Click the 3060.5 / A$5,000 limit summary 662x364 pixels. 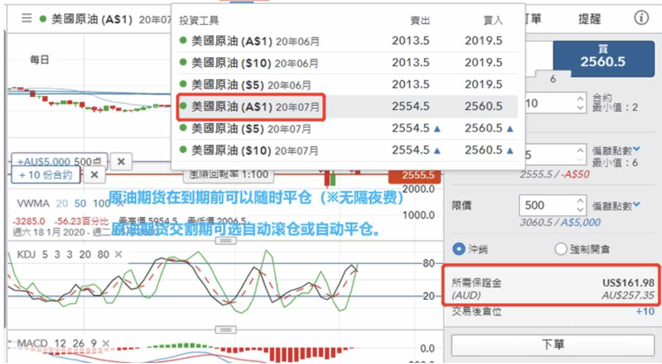pyautogui.click(x=560, y=222)
